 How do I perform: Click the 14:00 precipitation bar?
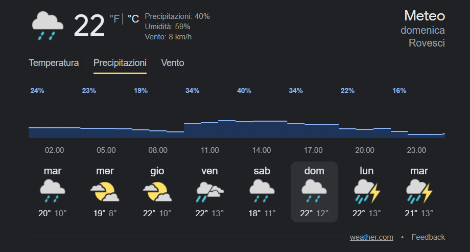[x=262, y=129]
